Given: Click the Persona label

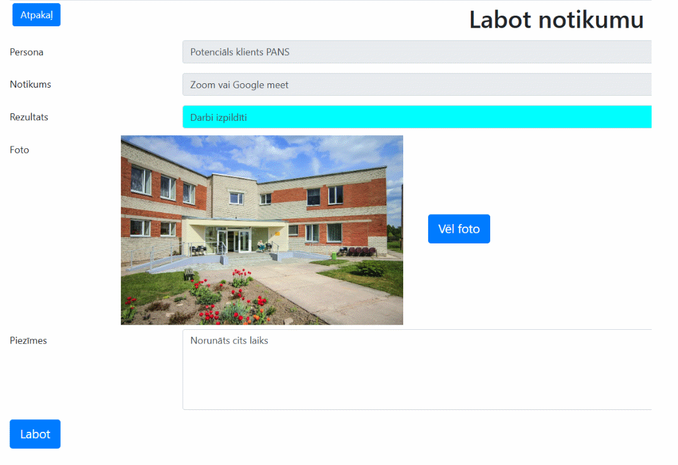Looking at the screenshot, I should point(26,52).
